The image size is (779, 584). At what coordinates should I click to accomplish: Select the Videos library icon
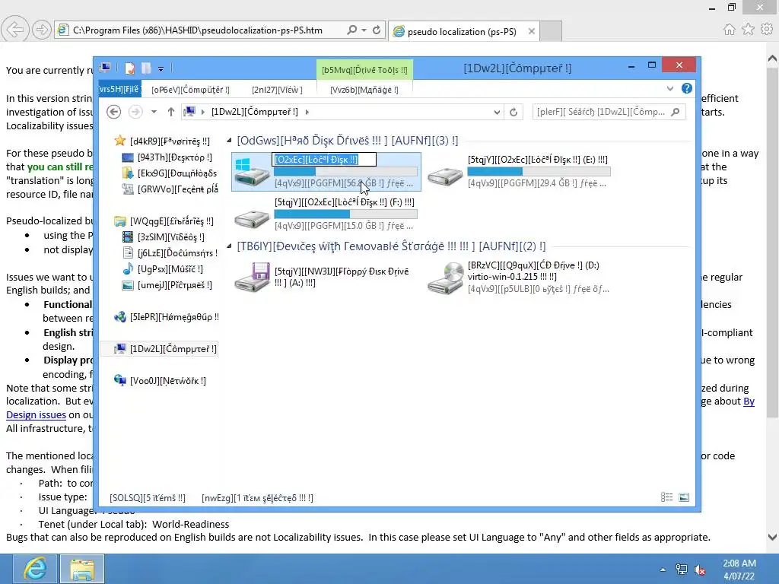(x=128, y=237)
